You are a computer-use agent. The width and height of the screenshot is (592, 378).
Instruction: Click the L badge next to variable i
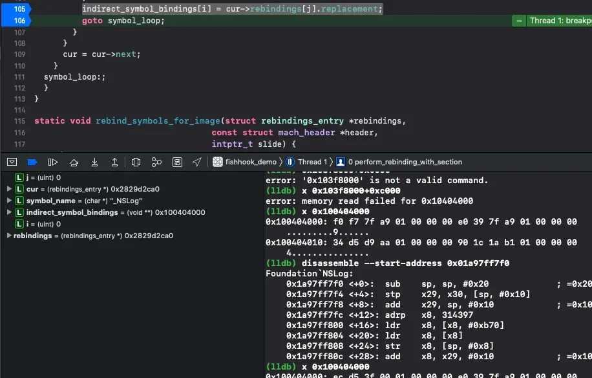[19, 224]
